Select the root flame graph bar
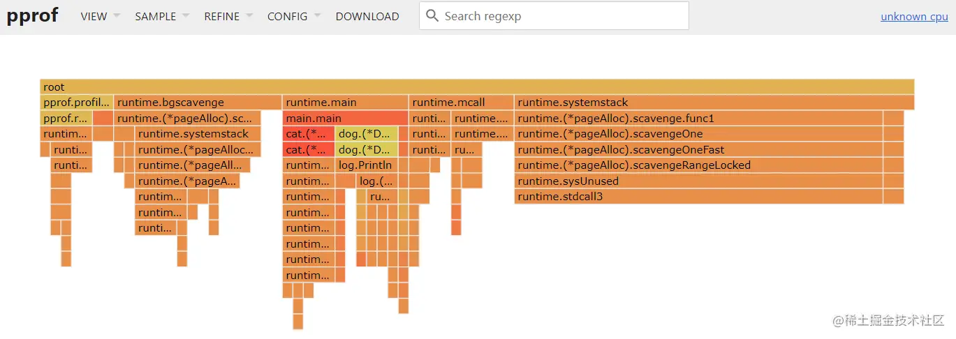 pos(477,87)
